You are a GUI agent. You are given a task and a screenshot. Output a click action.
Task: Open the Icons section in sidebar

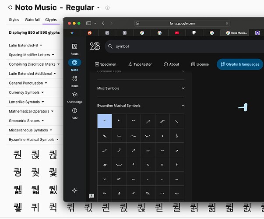pos(74,81)
